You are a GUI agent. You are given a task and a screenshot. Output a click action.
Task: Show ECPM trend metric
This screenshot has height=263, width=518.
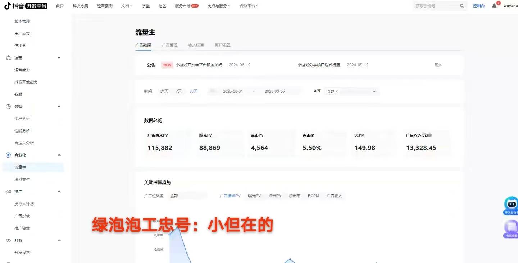tap(313, 196)
